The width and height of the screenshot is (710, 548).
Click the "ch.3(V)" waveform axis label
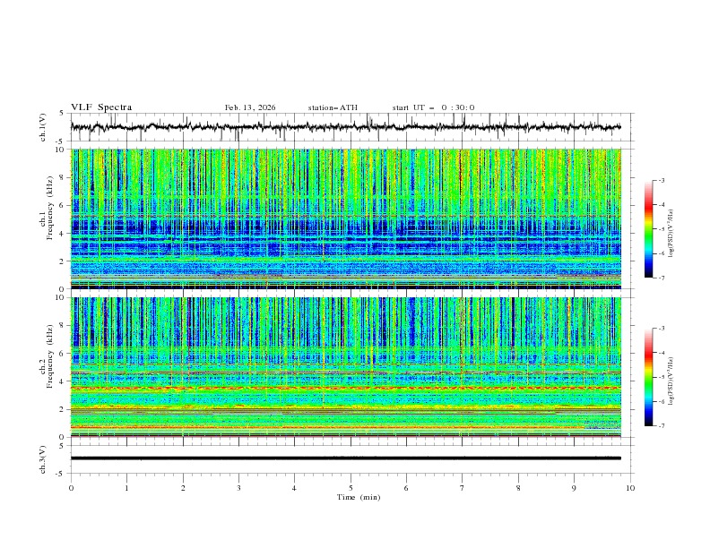click(x=43, y=458)
